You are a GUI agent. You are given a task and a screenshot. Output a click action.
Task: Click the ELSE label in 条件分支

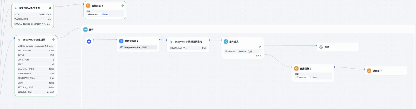258,56
